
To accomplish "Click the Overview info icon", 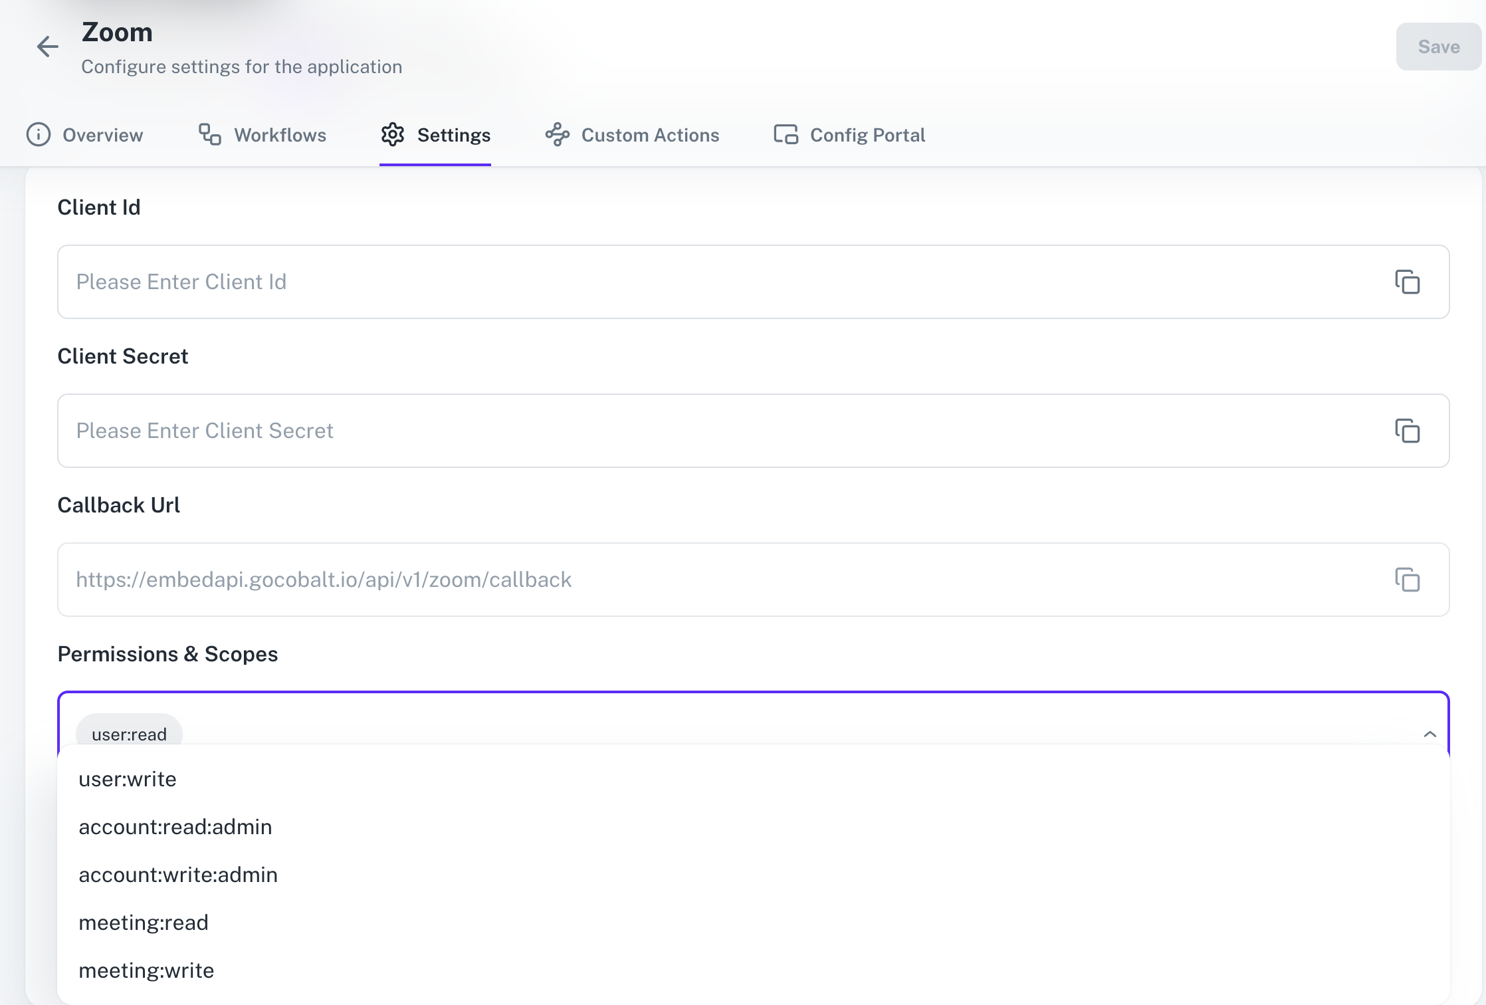I will [38, 135].
